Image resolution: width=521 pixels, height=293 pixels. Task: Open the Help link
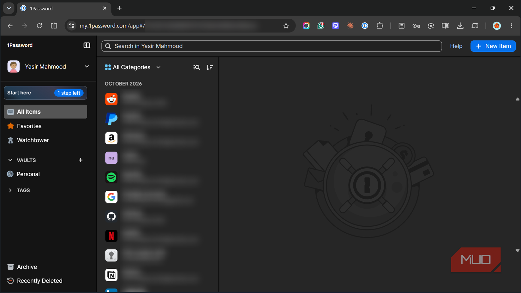(x=456, y=46)
